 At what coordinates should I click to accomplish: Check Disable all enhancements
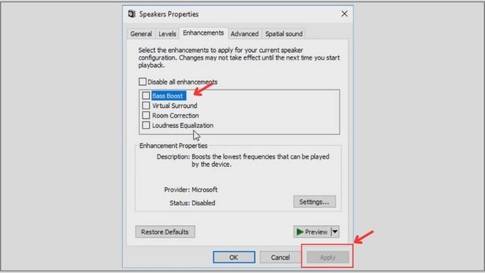point(142,82)
